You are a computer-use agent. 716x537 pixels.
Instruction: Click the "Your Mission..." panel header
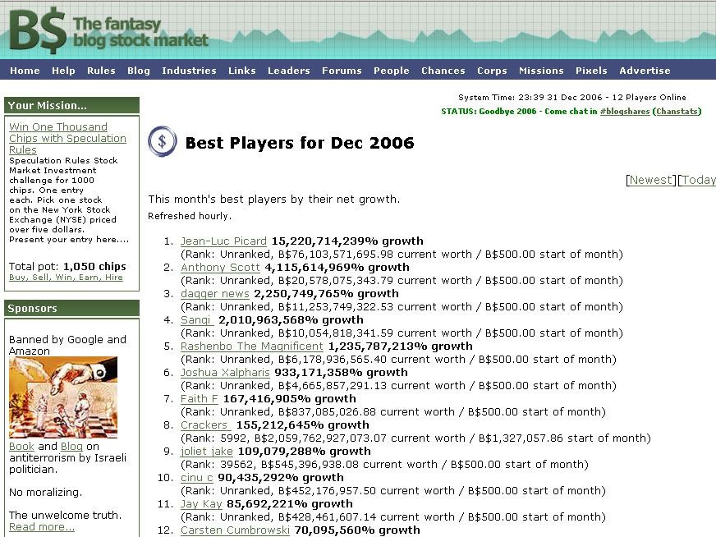71,105
